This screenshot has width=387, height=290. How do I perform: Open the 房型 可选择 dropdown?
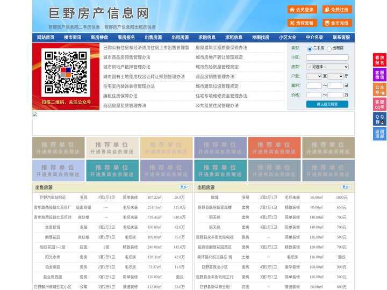tap(327, 67)
